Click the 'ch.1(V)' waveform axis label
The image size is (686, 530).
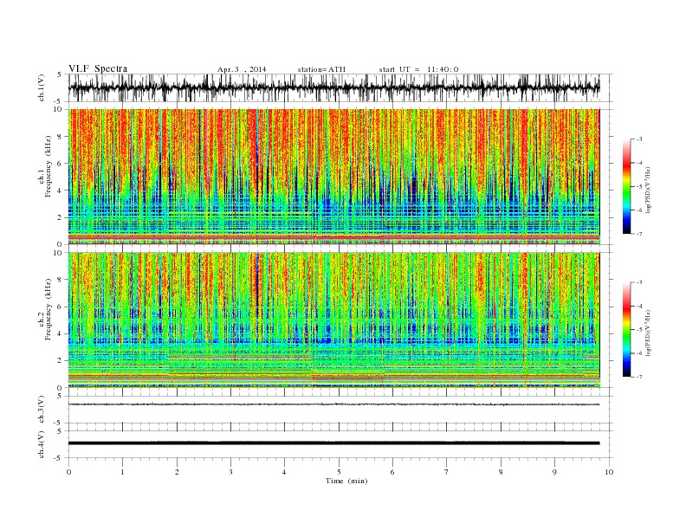click(42, 87)
